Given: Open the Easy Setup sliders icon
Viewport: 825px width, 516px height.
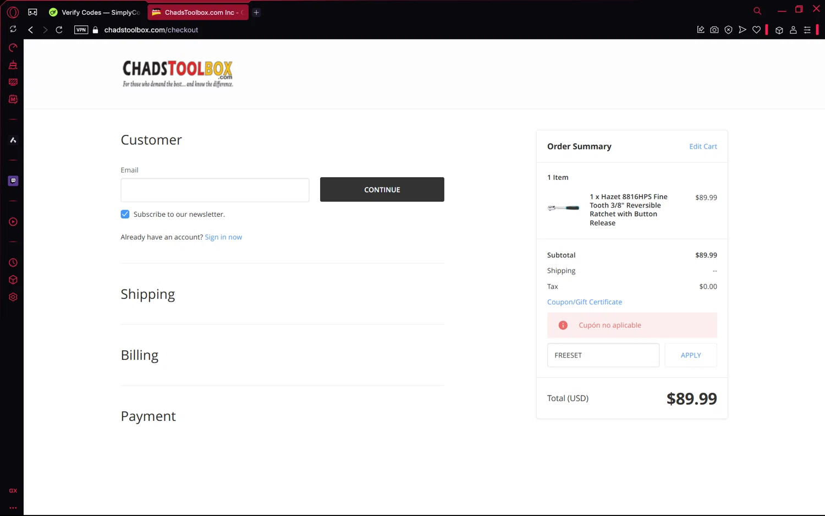Looking at the screenshot, I should (807, 30).
